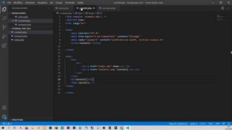232x130 pixels.
Task: Open the Explorer panel ellipsis menu
Action: [x=49, y=8]
